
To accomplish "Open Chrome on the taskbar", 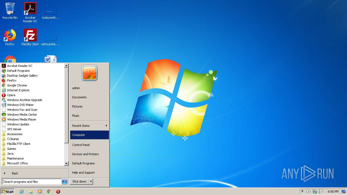I will 49,191.
